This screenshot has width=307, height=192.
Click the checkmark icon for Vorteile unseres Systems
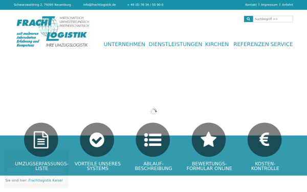click(97, 140)
